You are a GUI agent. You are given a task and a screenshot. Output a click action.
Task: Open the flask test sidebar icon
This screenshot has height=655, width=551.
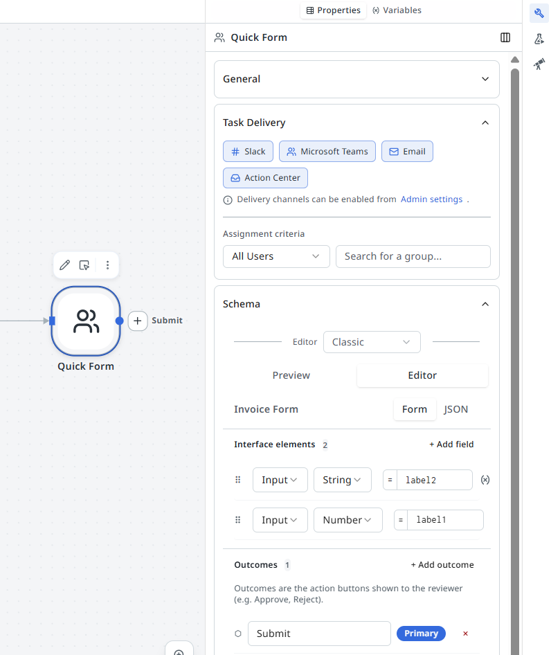[539, 39]
